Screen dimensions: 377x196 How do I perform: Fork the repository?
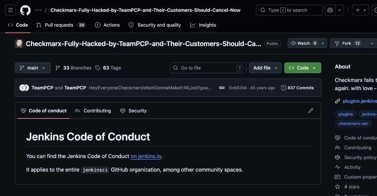[x=348, y=43]
